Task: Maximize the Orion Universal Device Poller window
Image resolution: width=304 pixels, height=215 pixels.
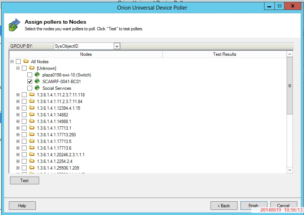Action: point(279,6)
